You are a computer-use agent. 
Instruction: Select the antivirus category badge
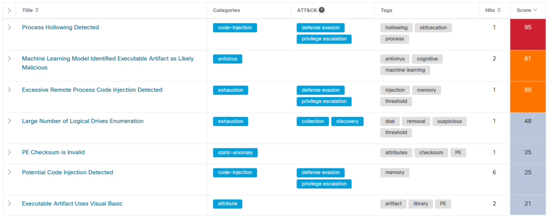228,59
